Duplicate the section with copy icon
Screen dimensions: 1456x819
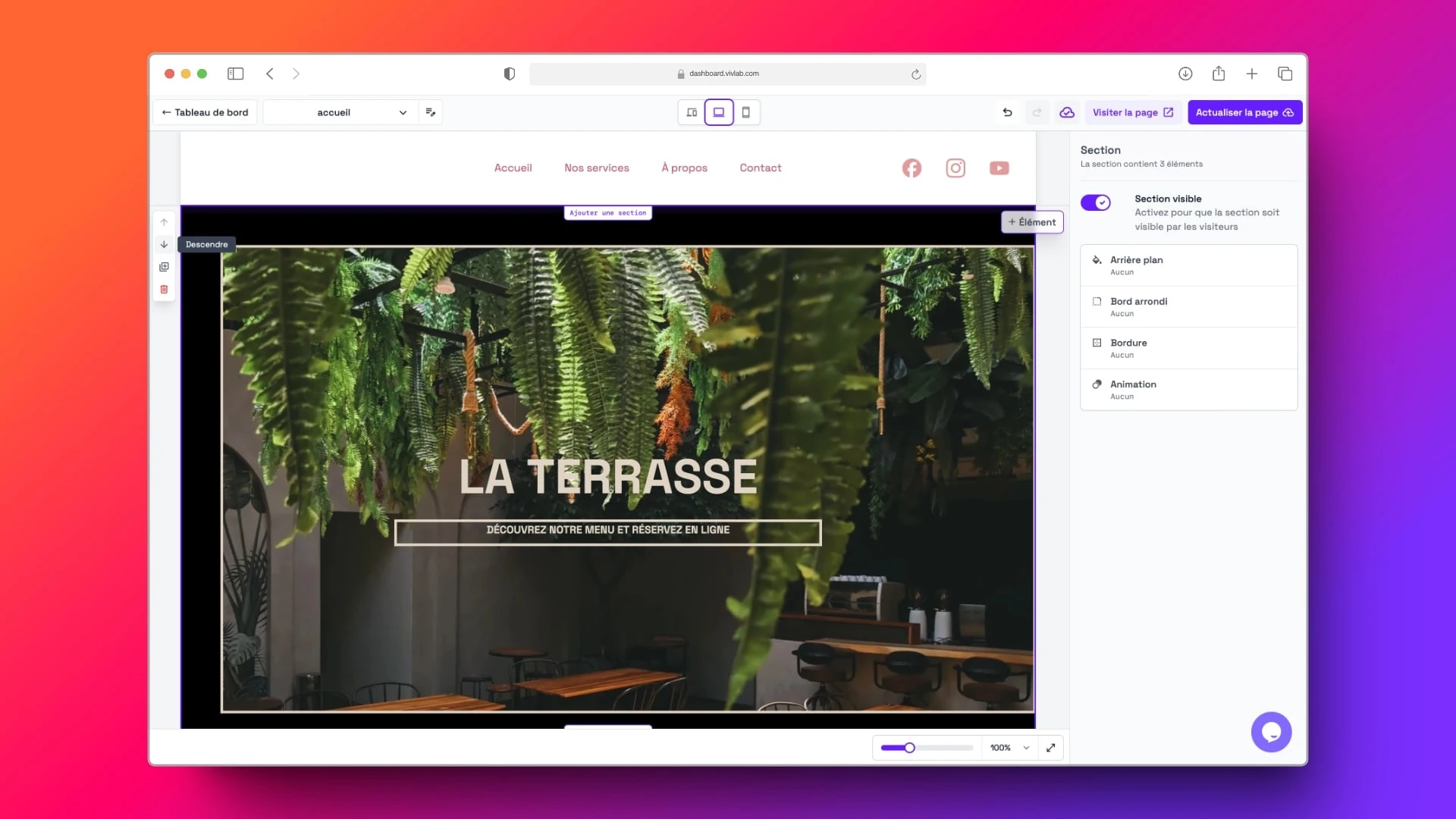pos(164,267)
